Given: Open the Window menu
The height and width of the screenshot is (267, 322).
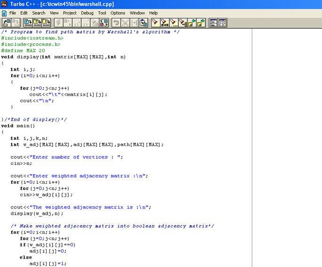Looking at the screenshot, I should pos(137,13).
